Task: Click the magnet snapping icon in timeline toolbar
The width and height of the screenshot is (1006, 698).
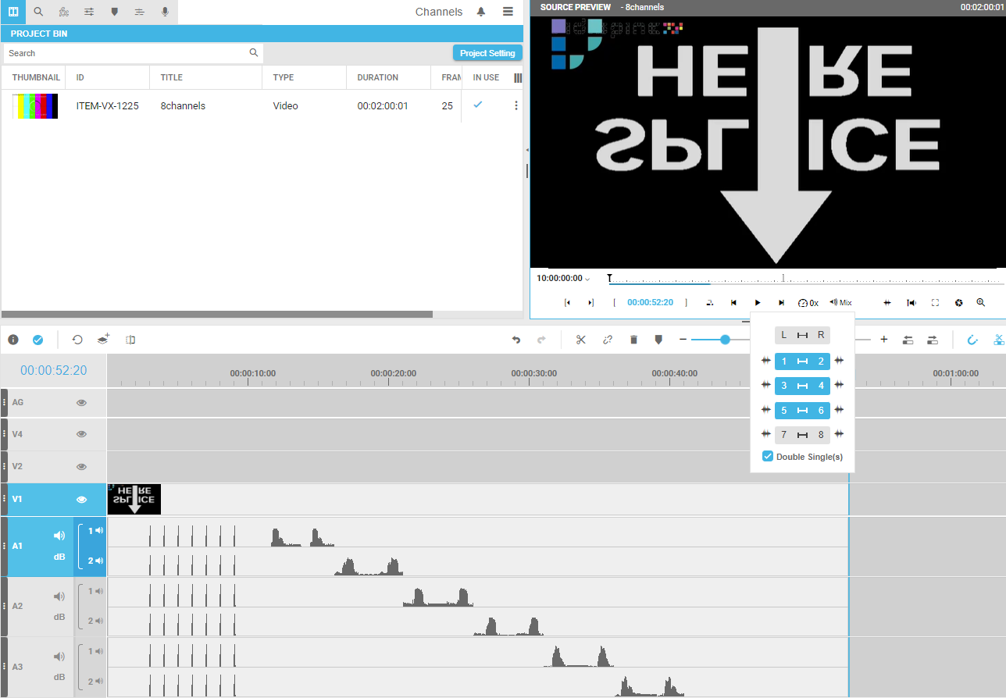Action: click(972, 340)
